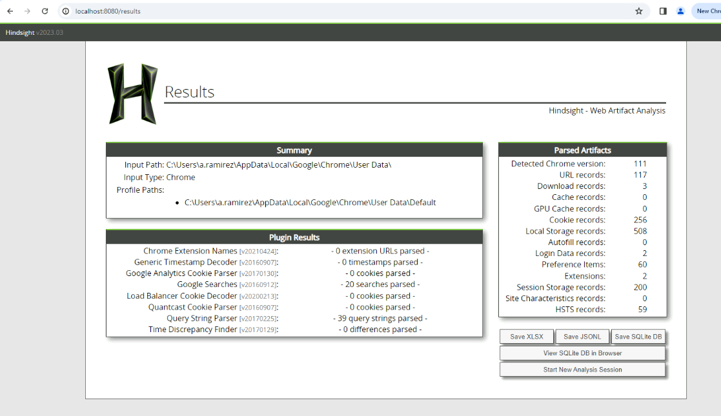
Task: Click the New Chrome update button
Action: pos(707,11)
